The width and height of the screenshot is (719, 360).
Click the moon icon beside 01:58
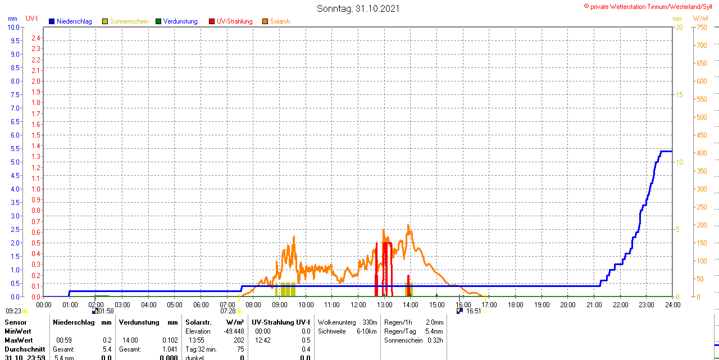(x=95, y=311)
